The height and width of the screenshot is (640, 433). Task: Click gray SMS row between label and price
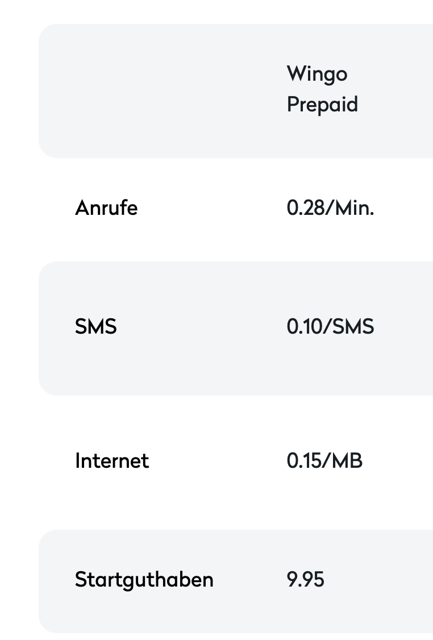[x=199, y=327]
